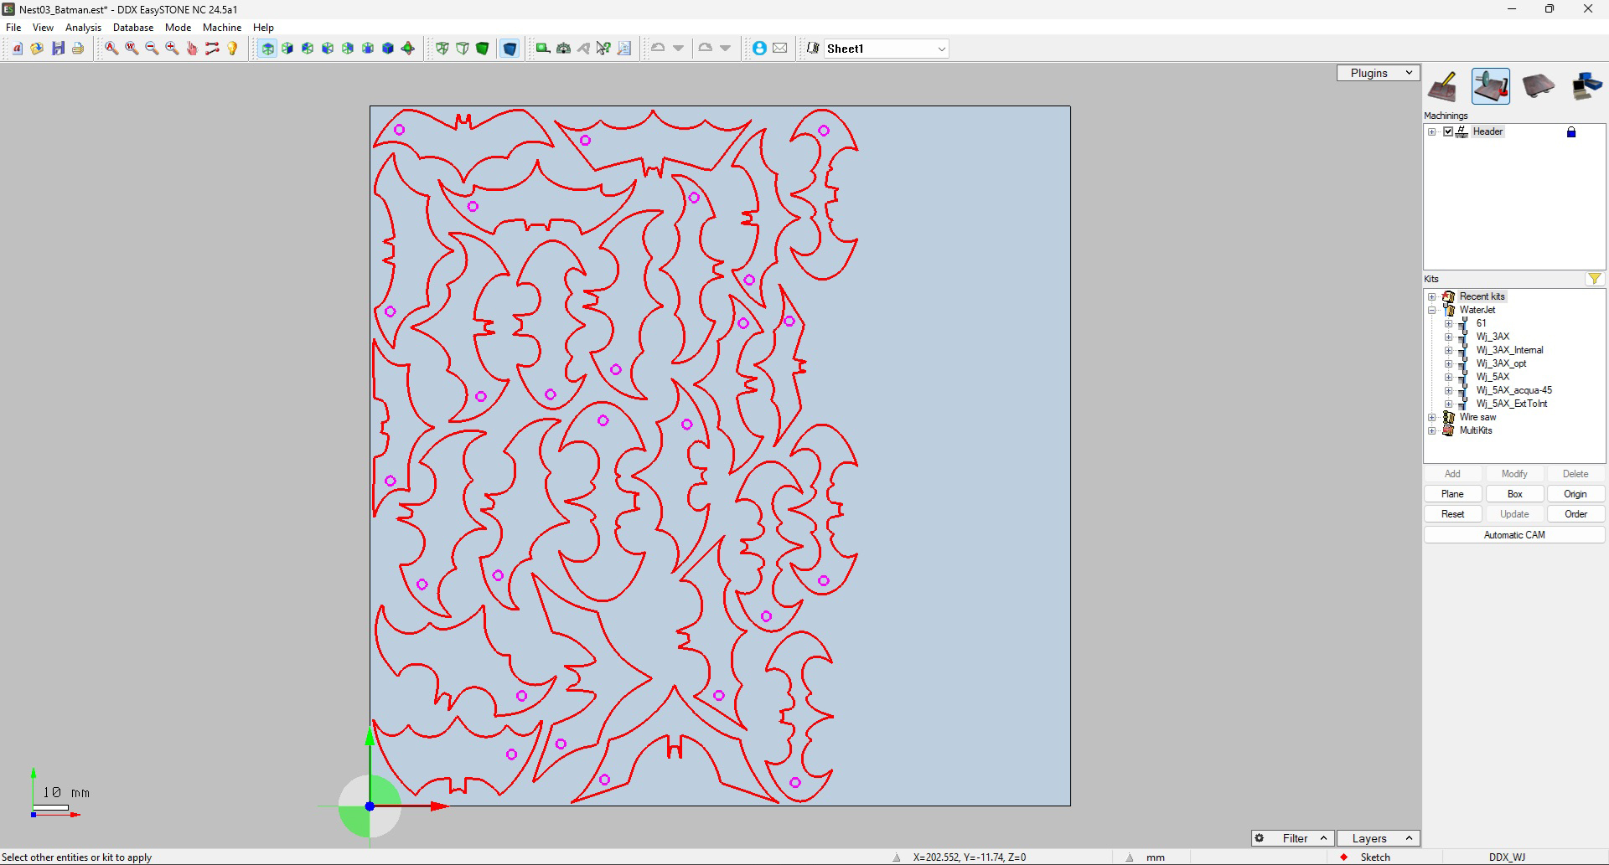1609x865 pixels.
Task: Switch to drawing tablet mode icon
Action: tap(1443, 86)
